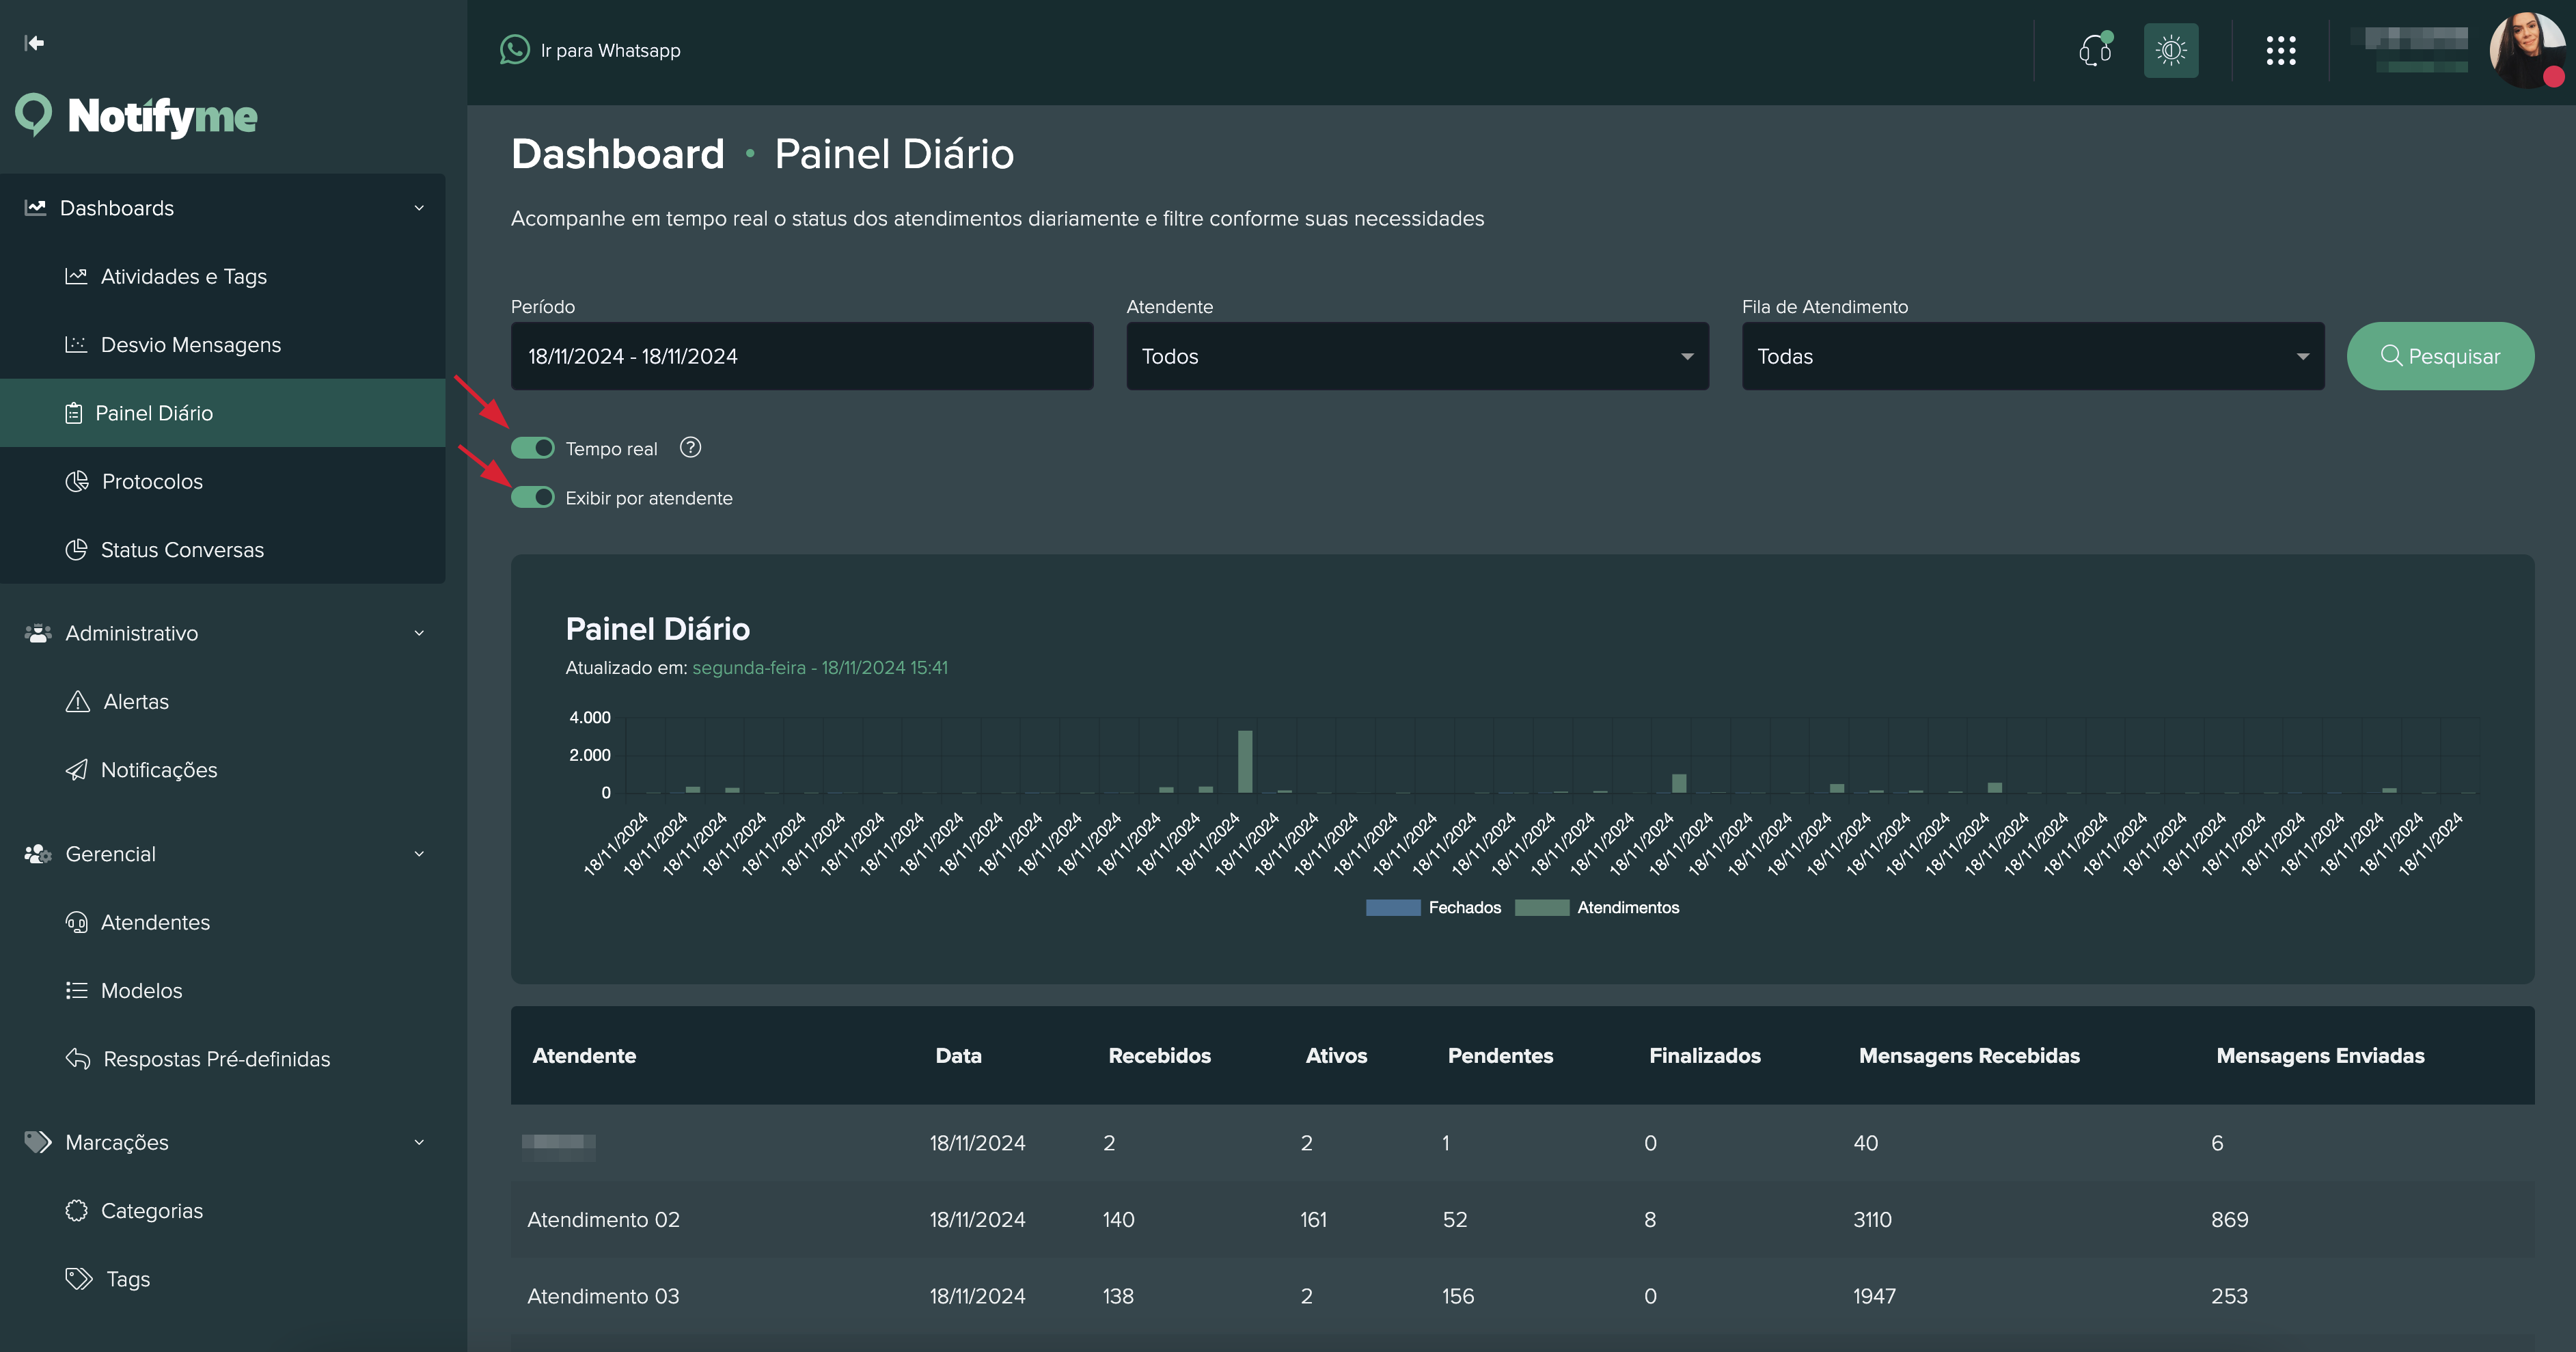Click the Pesquisar button
The height and width of the screenshot is (1352, 2576).
coord(2441,356)
